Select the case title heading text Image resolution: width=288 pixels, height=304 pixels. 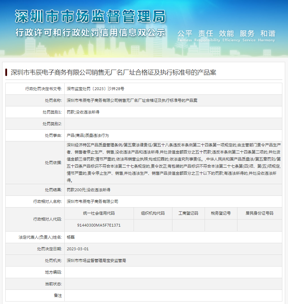(113, 72)
